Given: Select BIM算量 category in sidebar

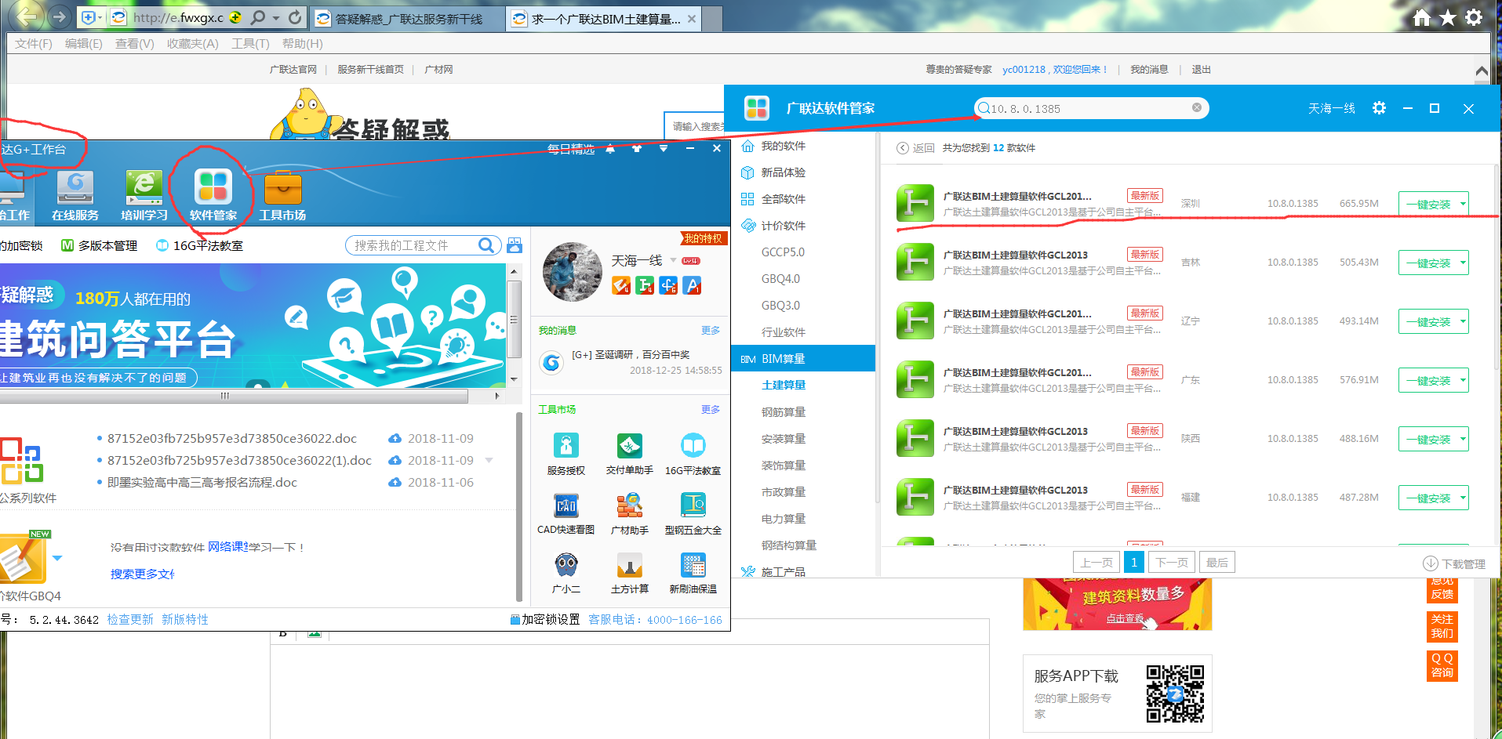Looking at the screenshot, I should coord(803,358).
